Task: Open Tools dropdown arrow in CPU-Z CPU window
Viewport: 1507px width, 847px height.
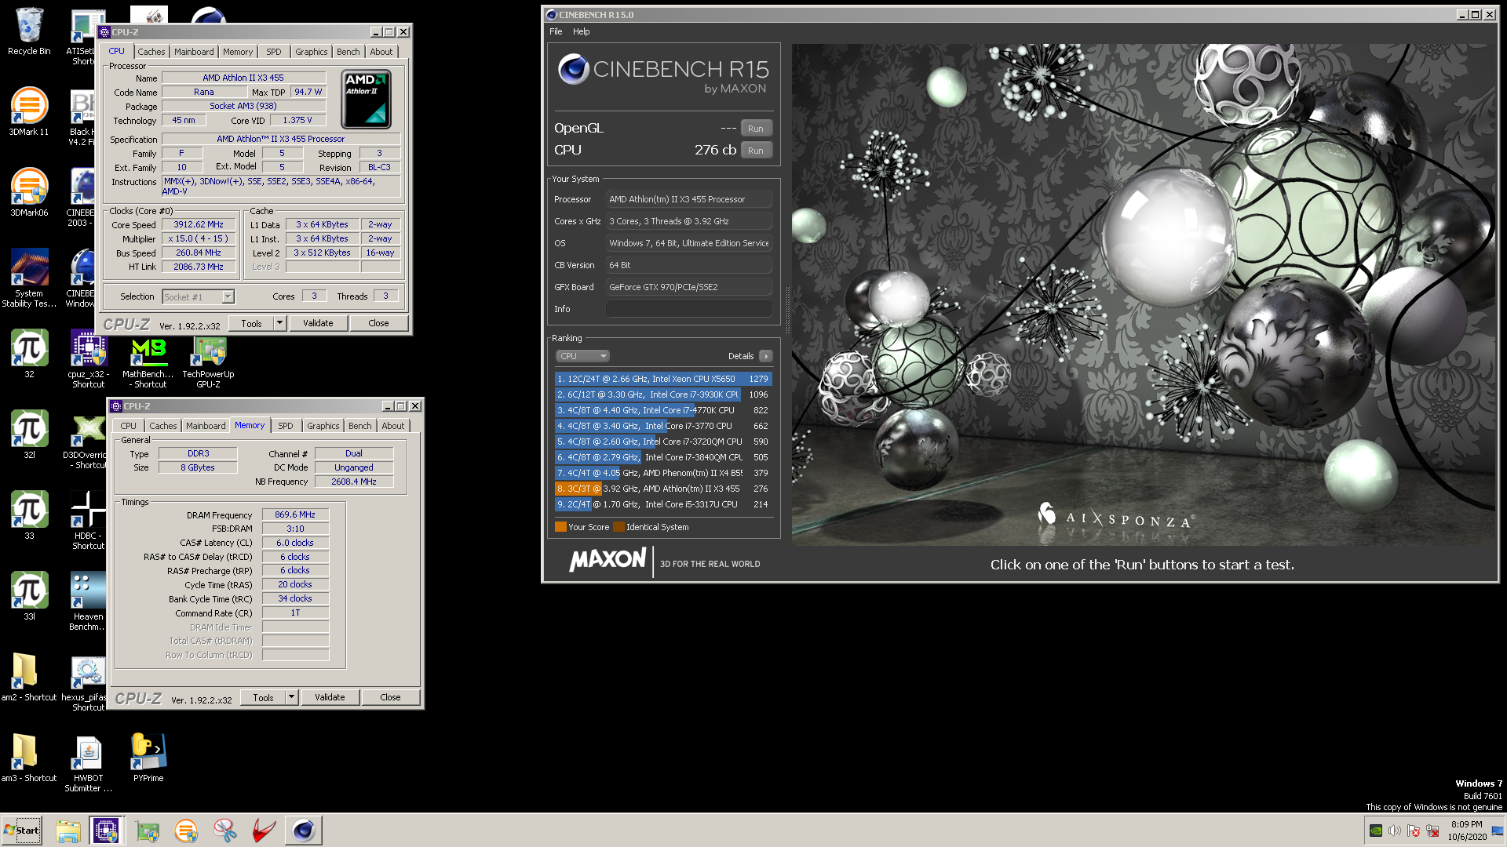Action: click(279, 323)
